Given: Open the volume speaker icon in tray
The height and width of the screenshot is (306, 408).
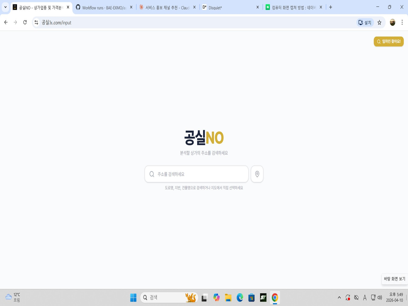Looking at the screenshot, I should tap(379, 297).
